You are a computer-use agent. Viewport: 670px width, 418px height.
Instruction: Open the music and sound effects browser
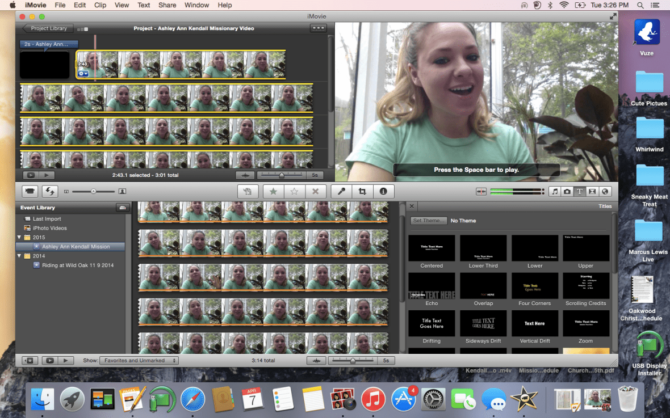555,192
